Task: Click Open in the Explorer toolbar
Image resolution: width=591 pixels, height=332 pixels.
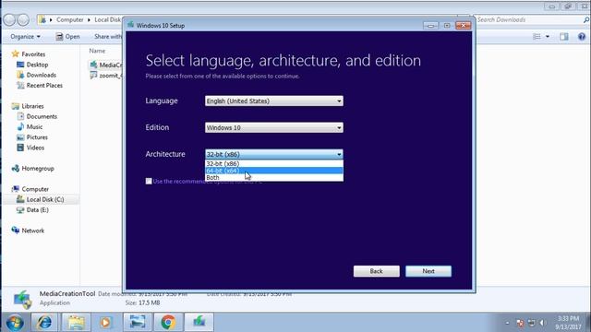Action: tap(67, 37)
